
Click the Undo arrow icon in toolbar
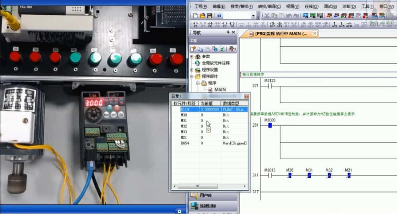click(288, 15)
